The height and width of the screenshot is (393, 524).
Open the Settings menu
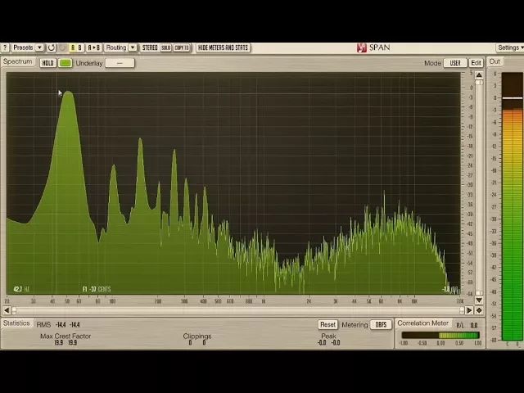(x=509, y=47)
